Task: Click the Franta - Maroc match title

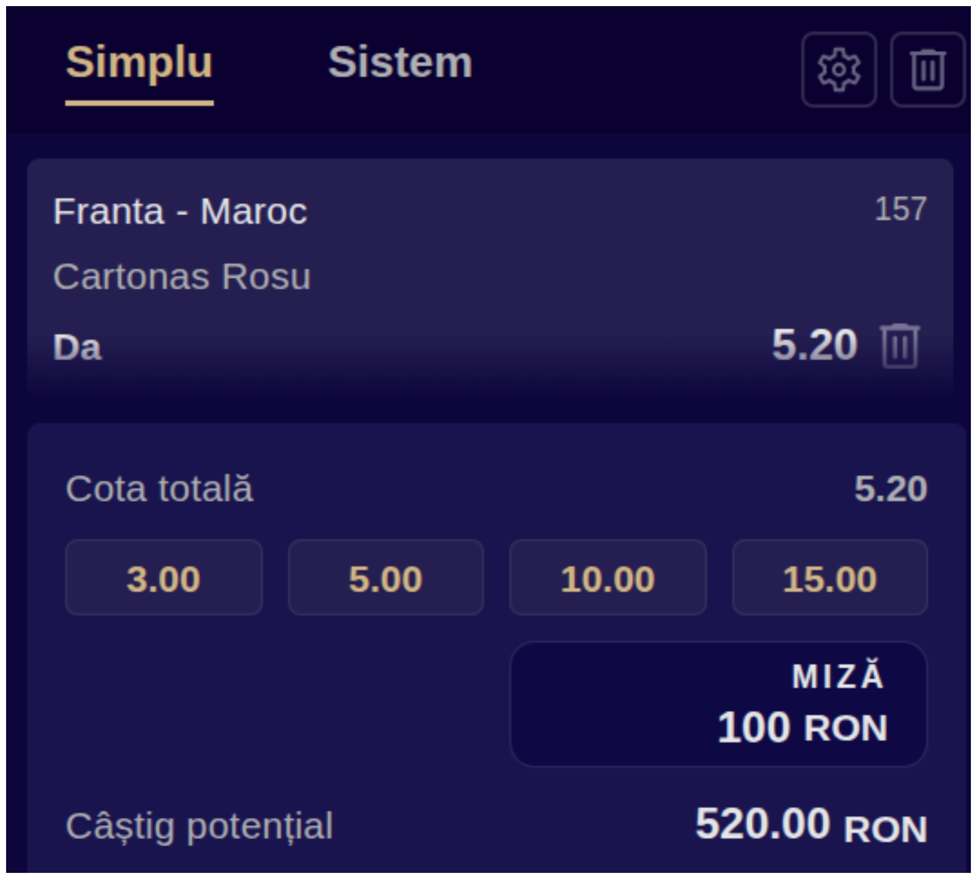Action: [180, 211]
